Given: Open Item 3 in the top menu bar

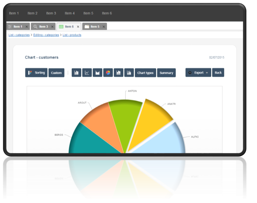Looking at the screenshot, I should pyautogui.click(x=51, y=13).
